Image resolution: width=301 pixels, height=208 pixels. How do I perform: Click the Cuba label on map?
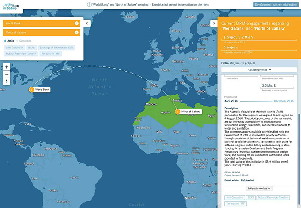(x=28, y=124)
